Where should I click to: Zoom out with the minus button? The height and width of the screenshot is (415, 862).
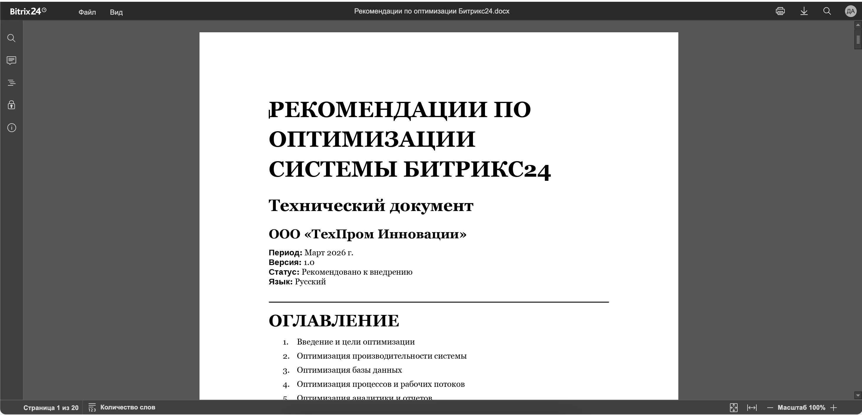(x=770, y=408)
